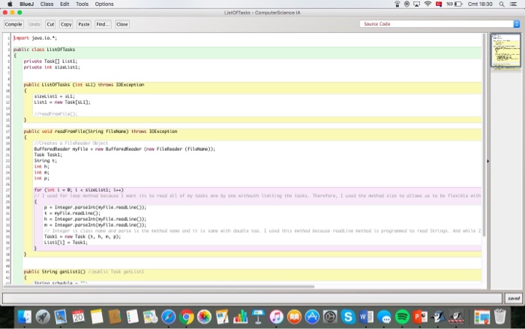Open the Trash in dock
The width and height of the screenshot is (525, 329).
pos(499,316)
